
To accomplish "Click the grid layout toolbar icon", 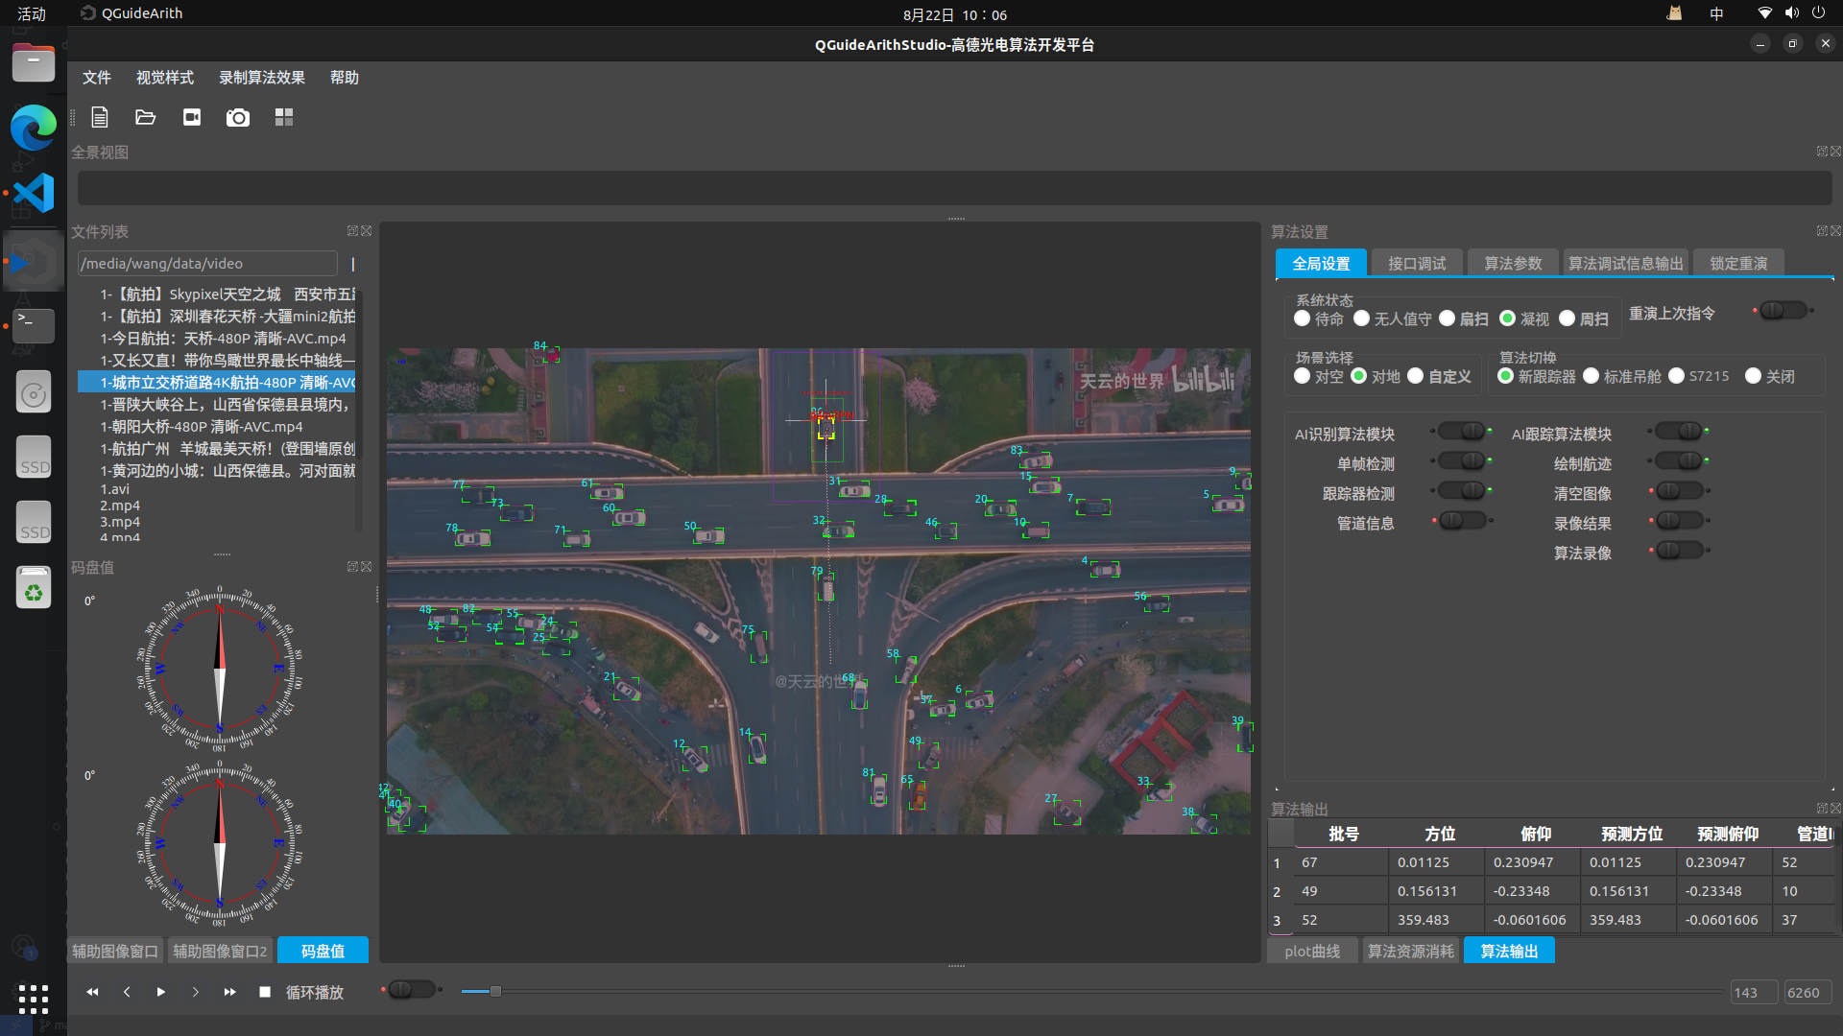I will [x=284, y=117].
